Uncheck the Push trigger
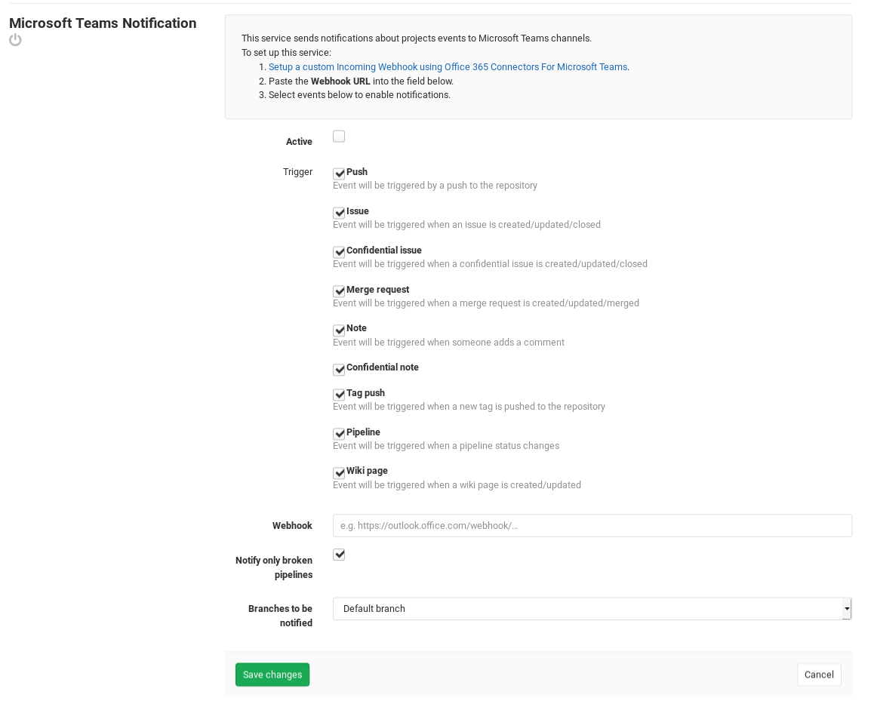 339,173
